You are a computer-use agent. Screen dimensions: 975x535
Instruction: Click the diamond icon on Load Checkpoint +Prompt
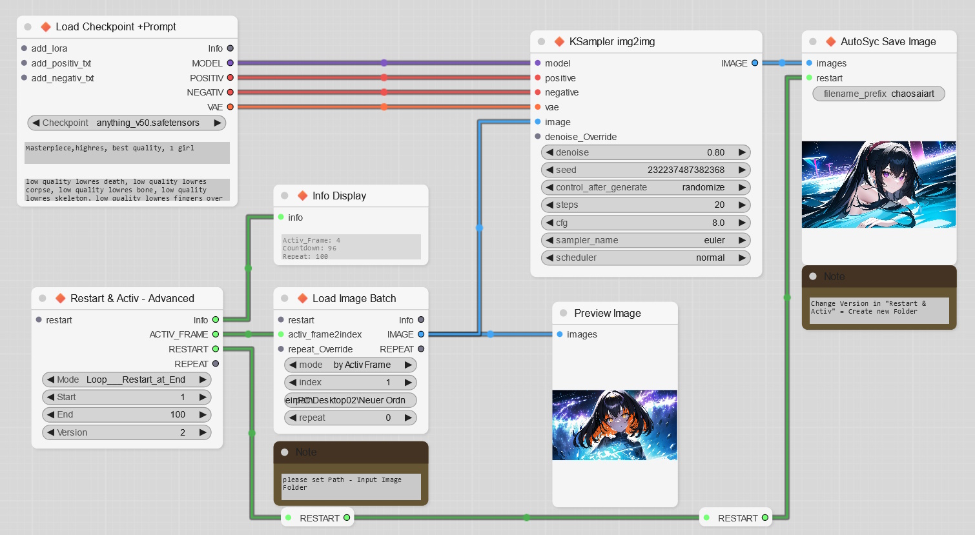[x=46, y=27]
